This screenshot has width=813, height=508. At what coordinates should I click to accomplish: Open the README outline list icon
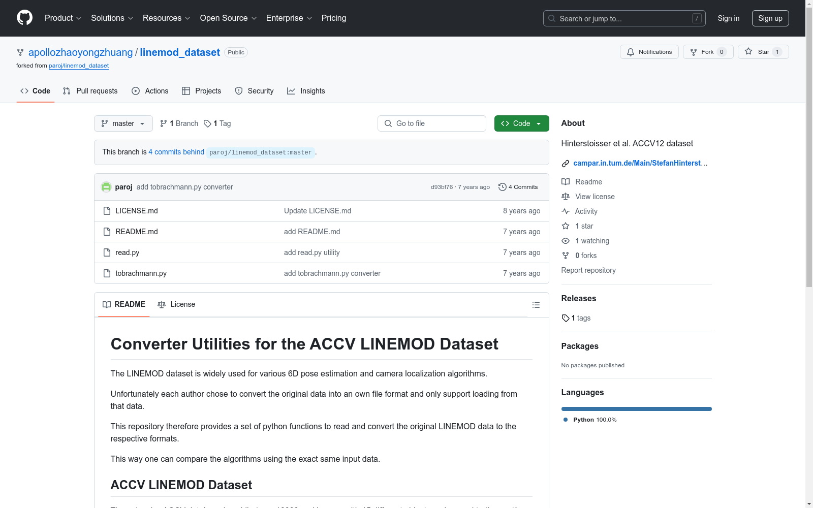(536, 305)
